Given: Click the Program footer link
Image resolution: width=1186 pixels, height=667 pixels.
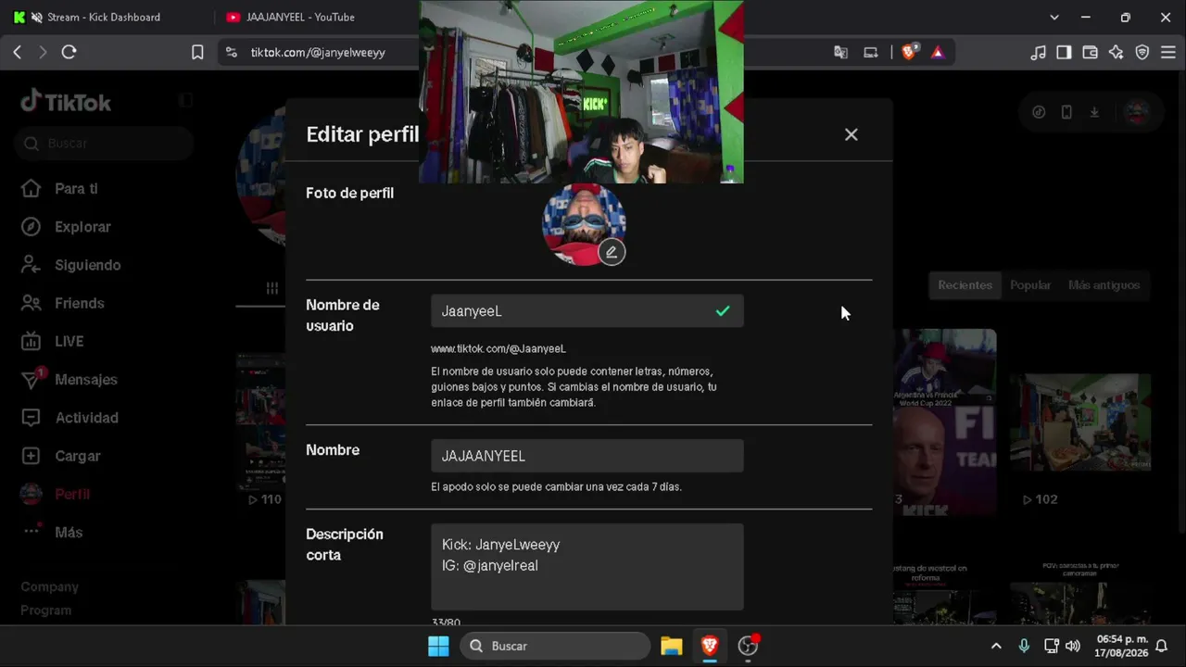Looking at the screenshot, I should 46,610.
